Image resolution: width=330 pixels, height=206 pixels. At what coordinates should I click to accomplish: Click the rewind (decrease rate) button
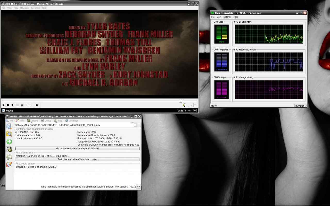[22, 105]
